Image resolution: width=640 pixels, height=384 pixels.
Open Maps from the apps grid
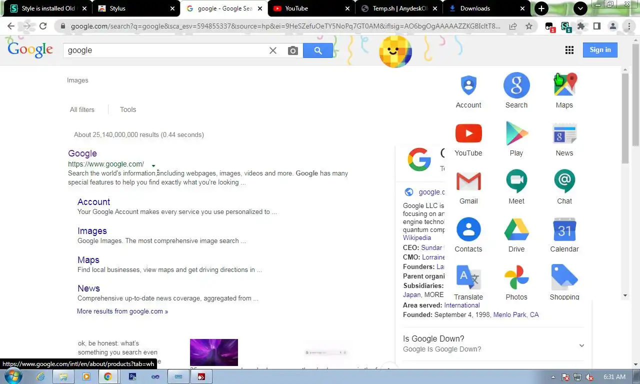[x=564, y=86]
